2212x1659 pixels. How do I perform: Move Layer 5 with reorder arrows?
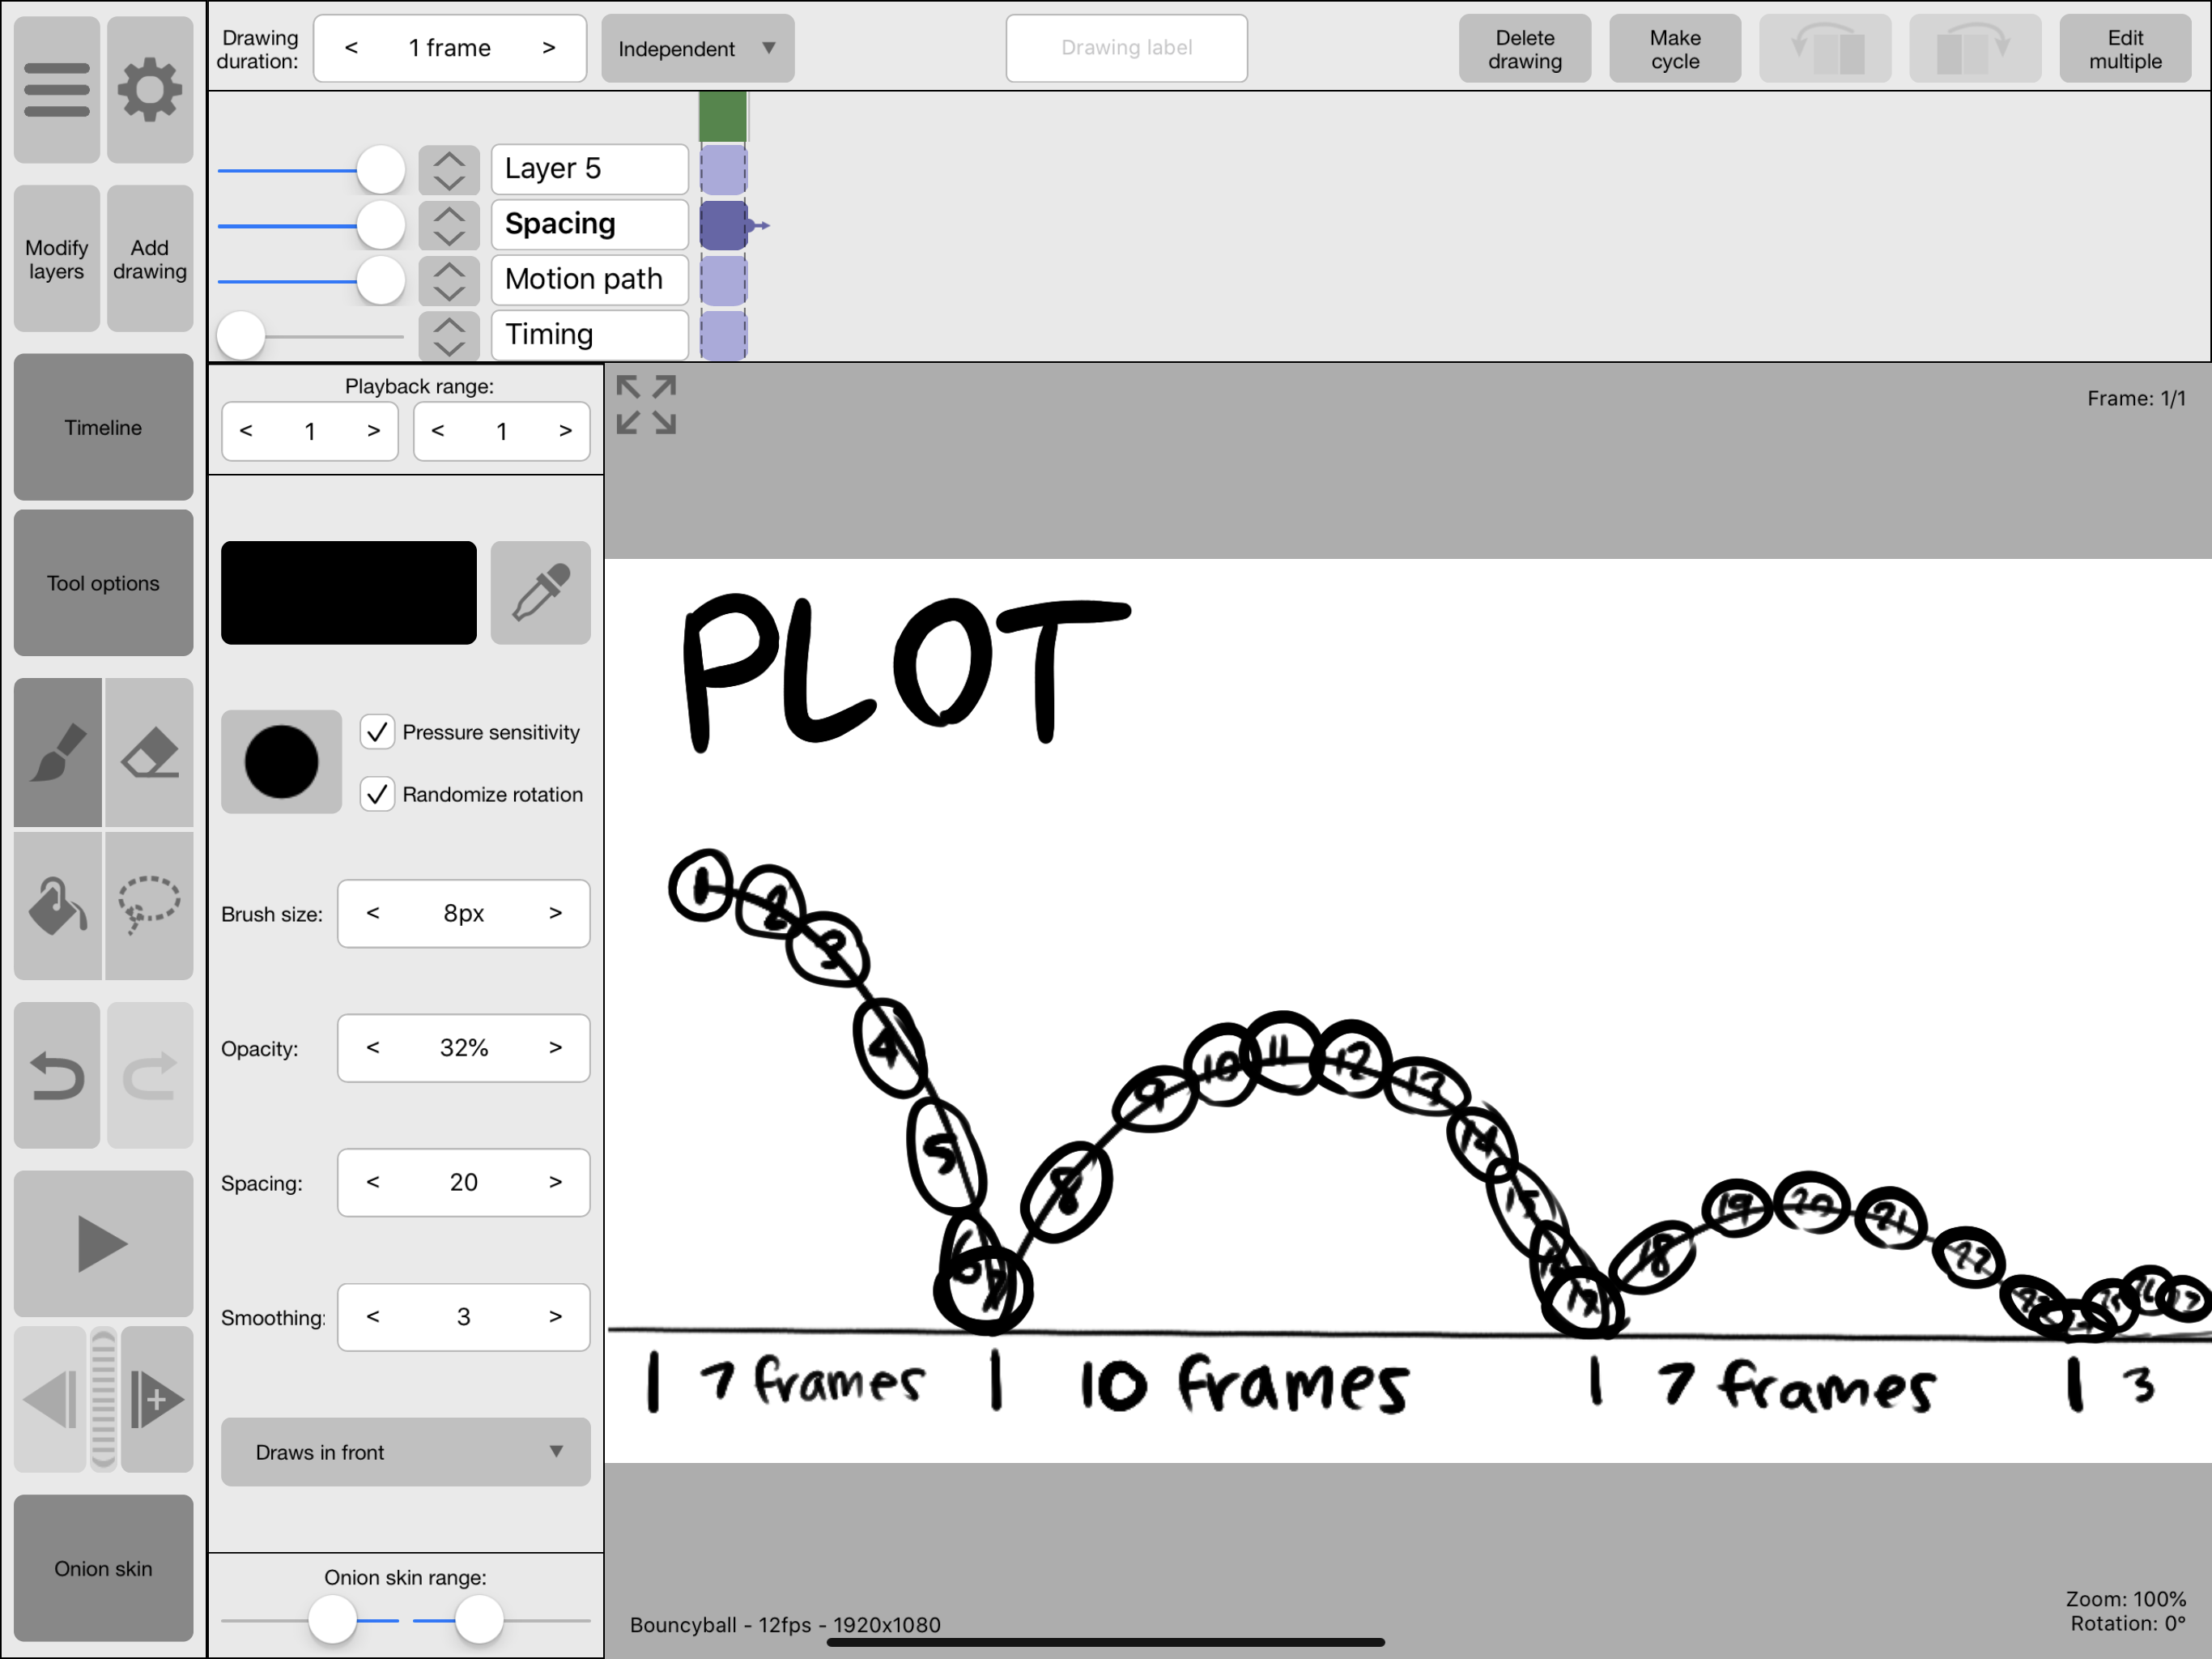click(449, 169)
